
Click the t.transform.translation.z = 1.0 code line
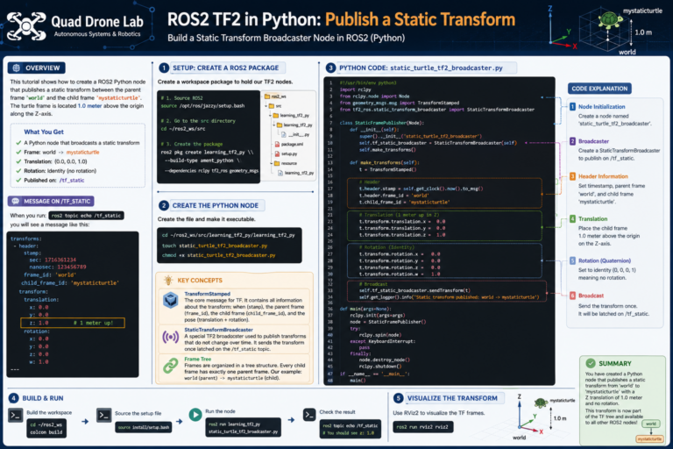[x=402, y=235]
